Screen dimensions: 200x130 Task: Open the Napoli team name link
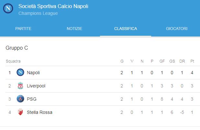click(33, 73)
